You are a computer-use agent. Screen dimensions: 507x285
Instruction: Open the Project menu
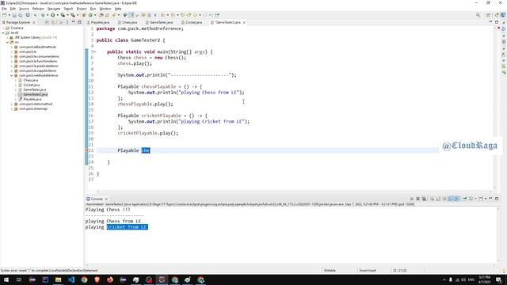pos(82,9)
